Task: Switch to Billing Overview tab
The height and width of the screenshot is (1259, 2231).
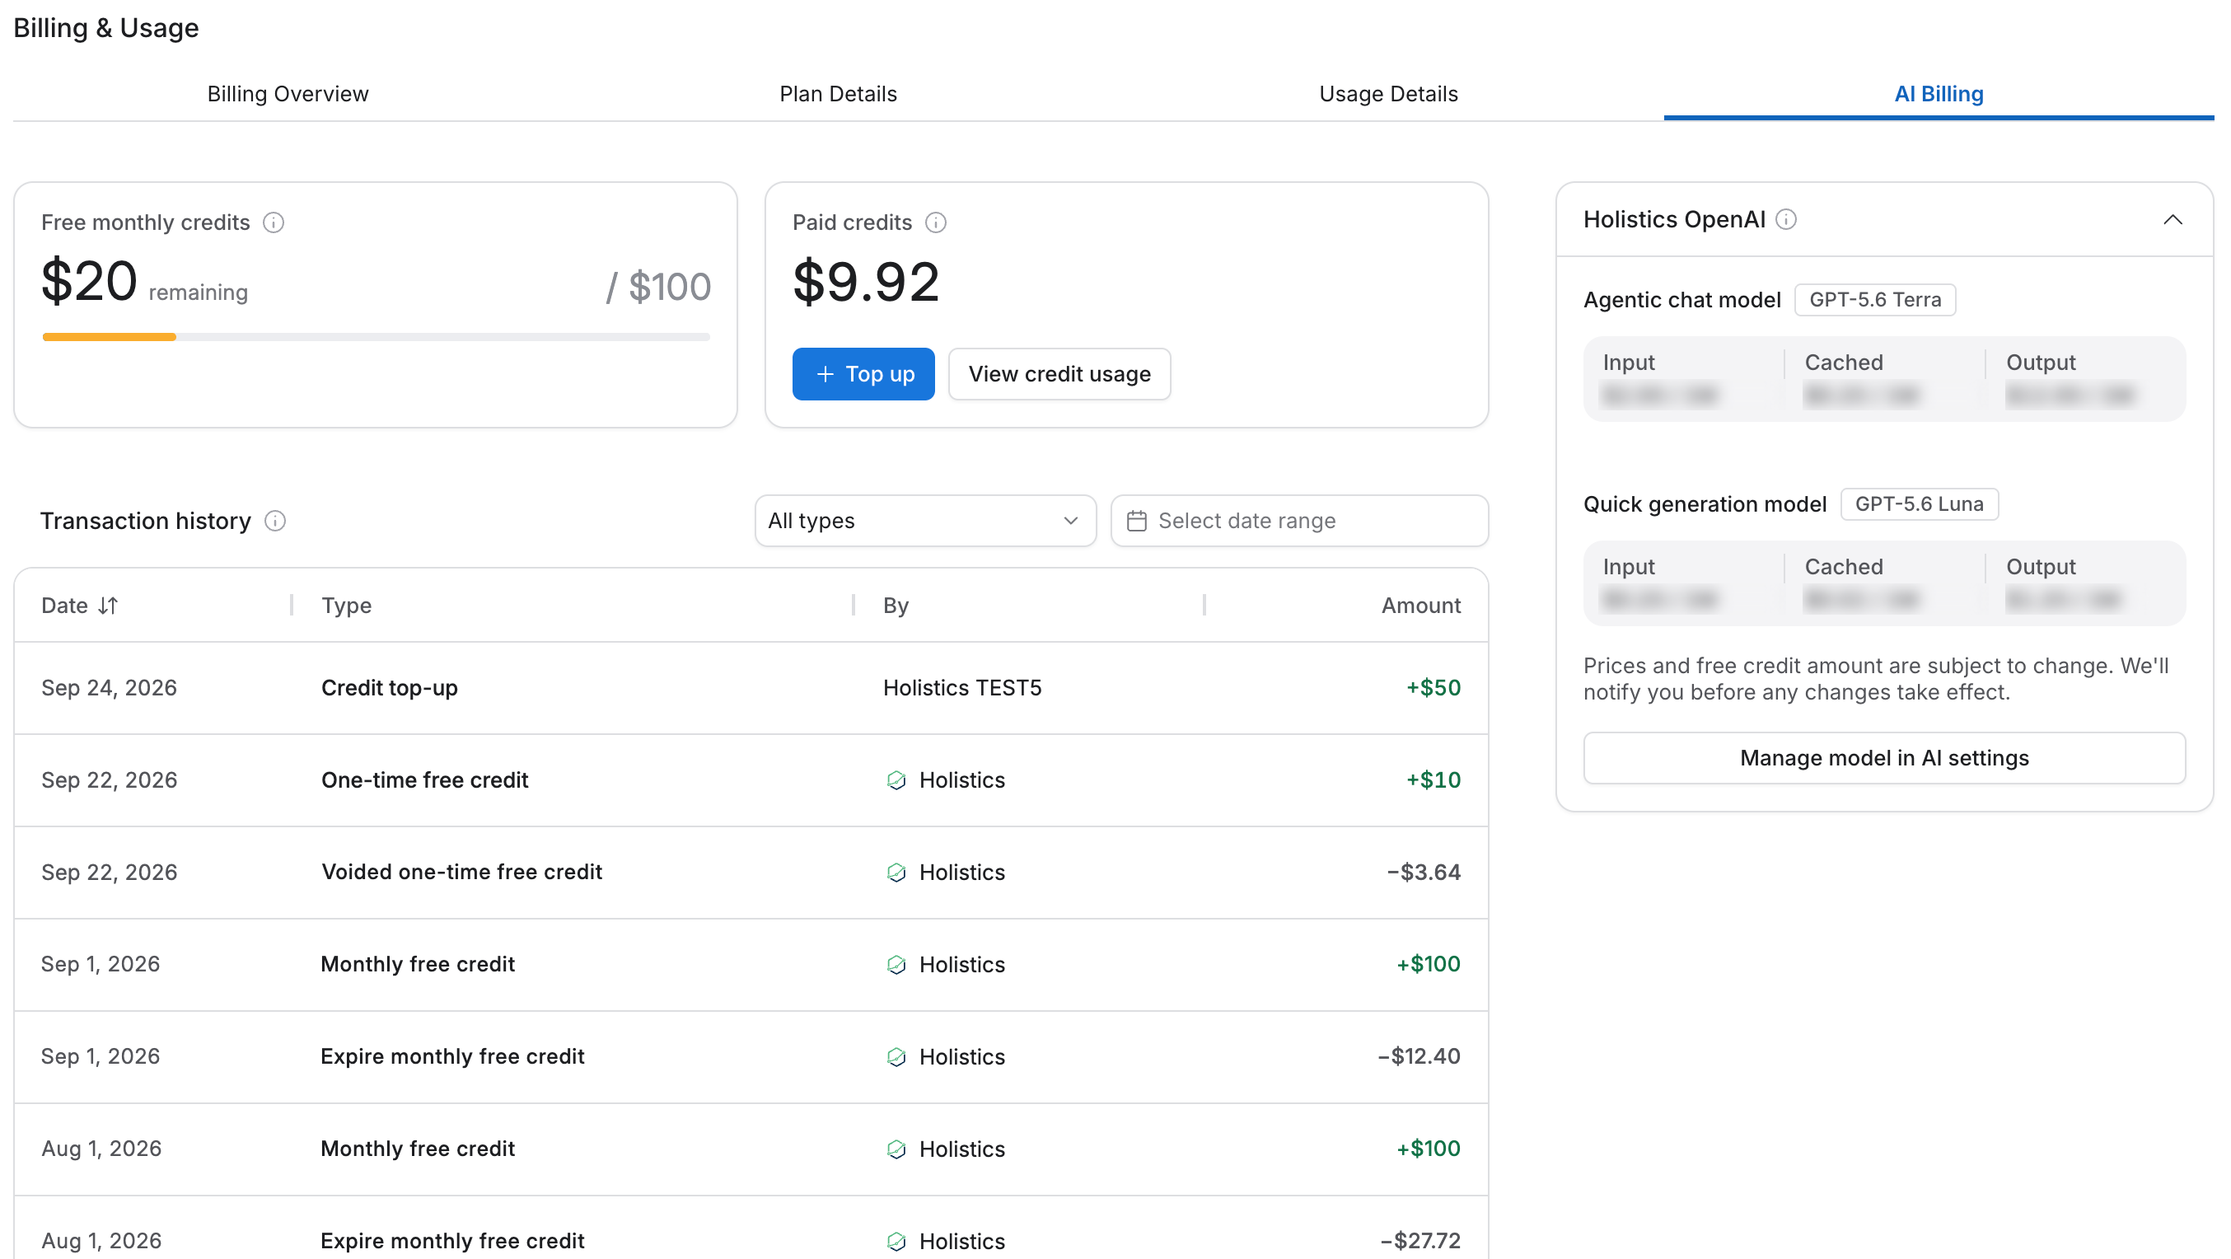Action: coord(288,93)
